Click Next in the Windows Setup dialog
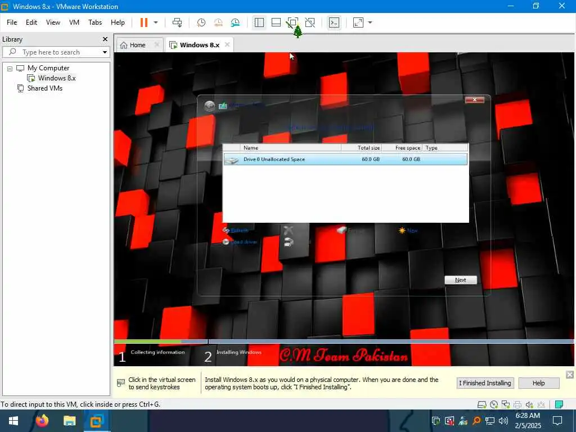 coord(461,280)
